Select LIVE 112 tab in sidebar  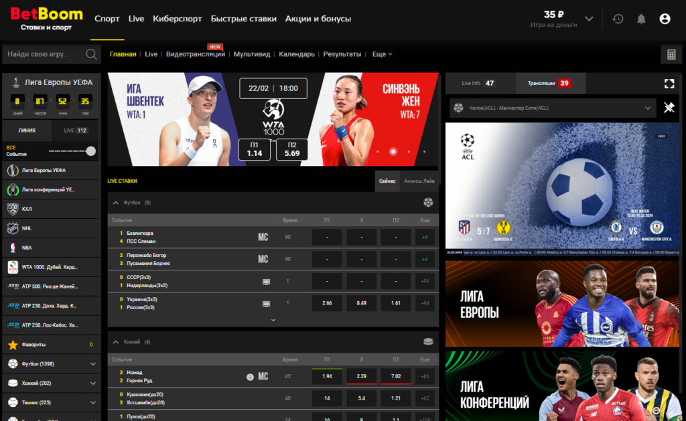pyautogui.click(x=76, y=131)
